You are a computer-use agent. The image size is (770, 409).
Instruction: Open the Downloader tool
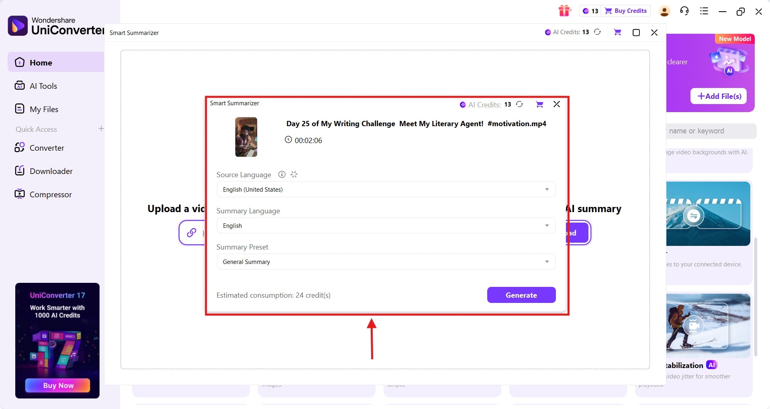coord(51,170)
